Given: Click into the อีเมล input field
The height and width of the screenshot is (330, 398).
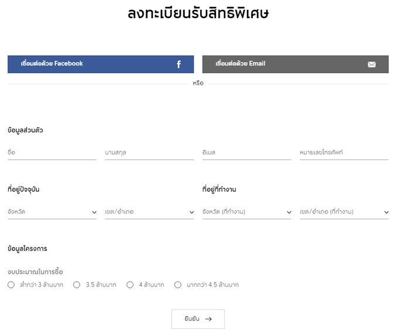Looking at the screenshot, I should click(246, 153).
